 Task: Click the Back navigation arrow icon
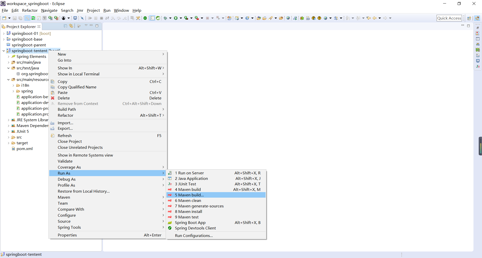point(375,18)
